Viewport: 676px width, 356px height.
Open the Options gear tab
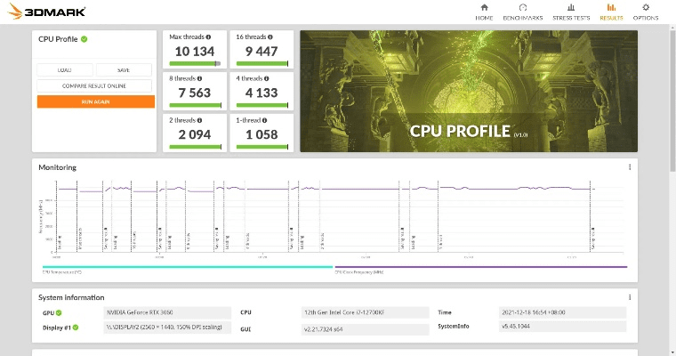tap(646, 12)
